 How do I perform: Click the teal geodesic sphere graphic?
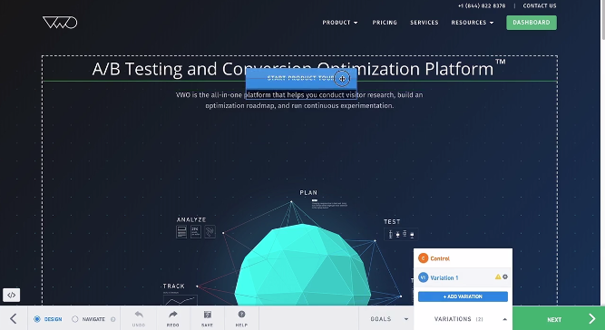click(303, 266)
